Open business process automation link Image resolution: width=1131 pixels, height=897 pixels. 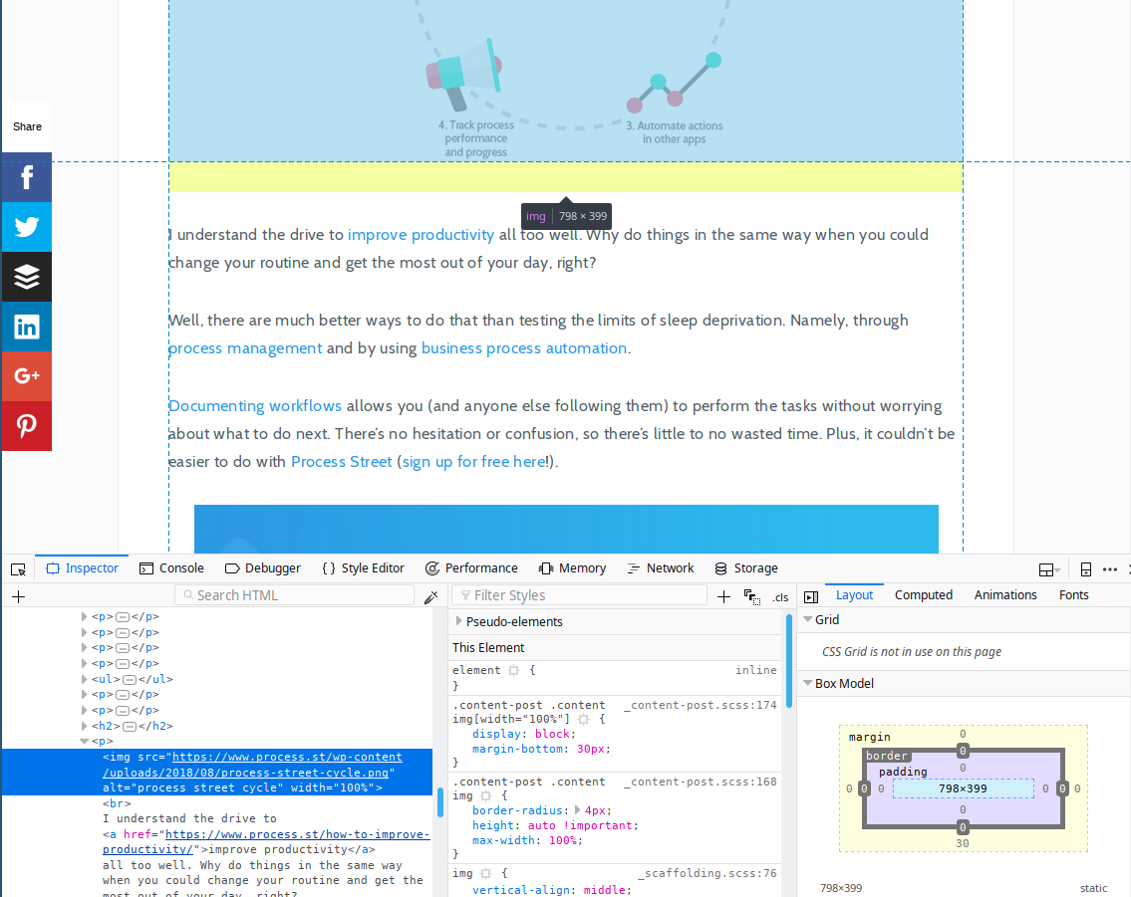[524, 348]
